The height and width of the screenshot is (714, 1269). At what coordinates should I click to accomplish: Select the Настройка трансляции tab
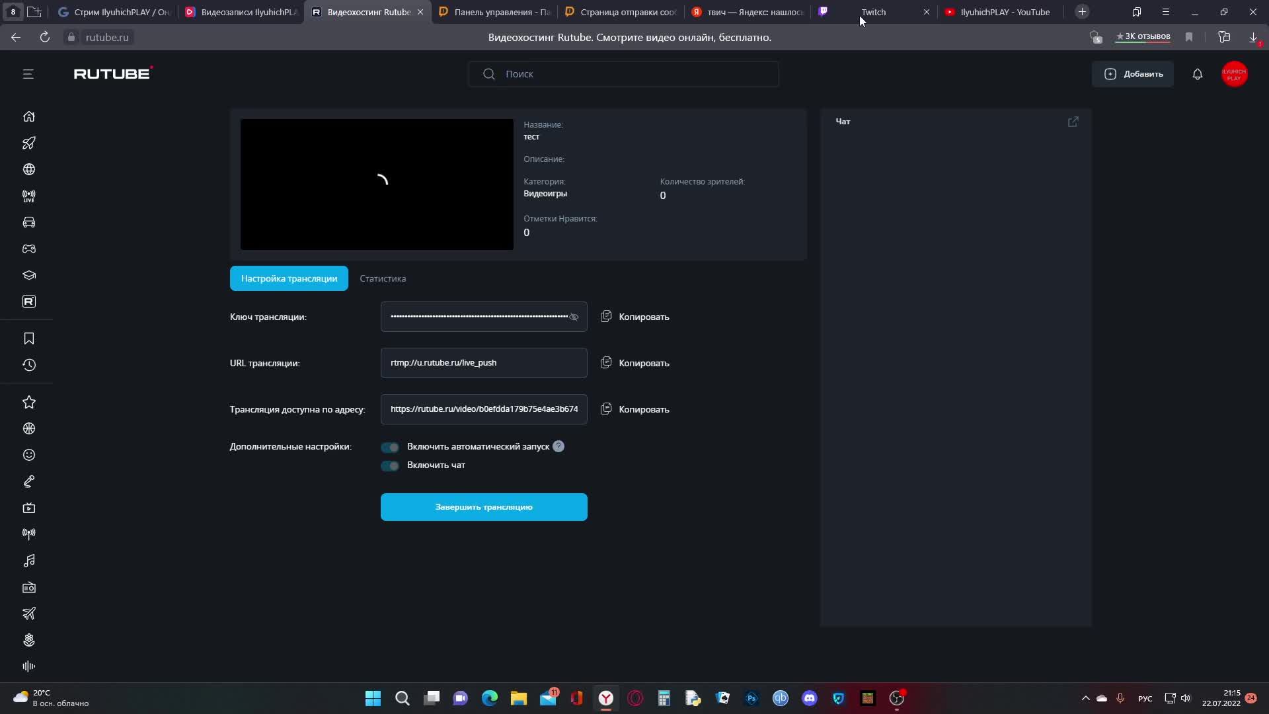click(289, 278)
